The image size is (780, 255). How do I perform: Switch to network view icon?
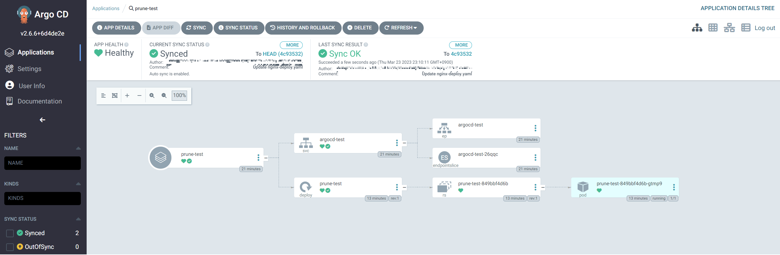click(729, 28)
